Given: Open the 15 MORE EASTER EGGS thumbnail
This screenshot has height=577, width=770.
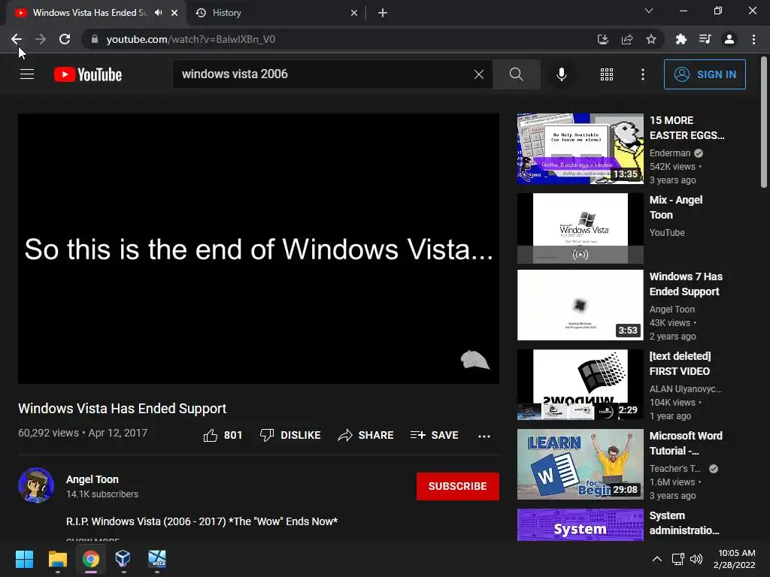Looking at the screenshot, I should (x=581, y=149).
